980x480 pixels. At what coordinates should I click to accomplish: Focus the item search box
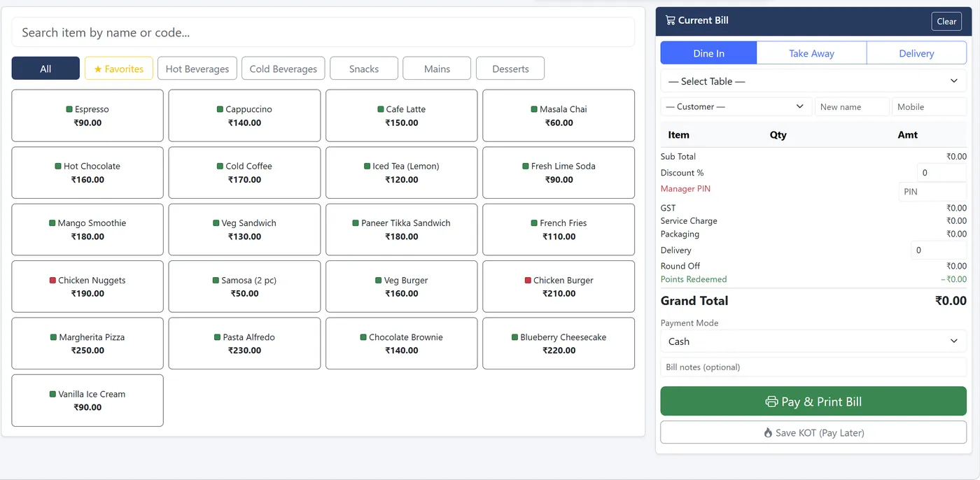tap(323, 32)
